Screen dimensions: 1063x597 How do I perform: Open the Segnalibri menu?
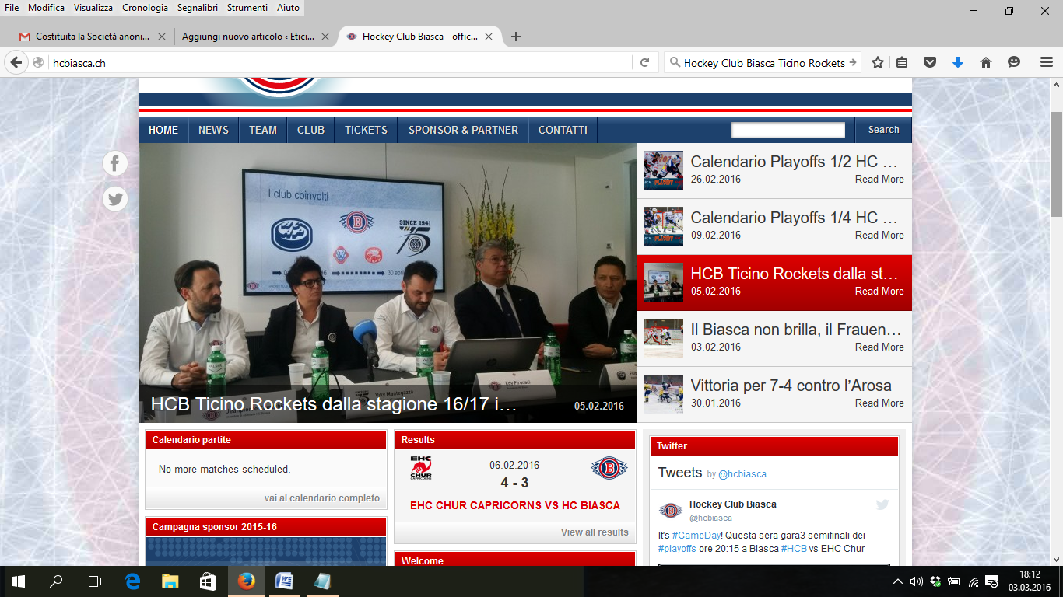[198, 8]
